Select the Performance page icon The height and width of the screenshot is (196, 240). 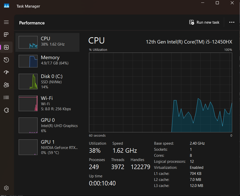(x=6, y=47)
